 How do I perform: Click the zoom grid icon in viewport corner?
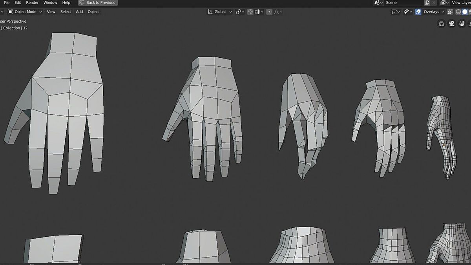(x=442, y=23)
